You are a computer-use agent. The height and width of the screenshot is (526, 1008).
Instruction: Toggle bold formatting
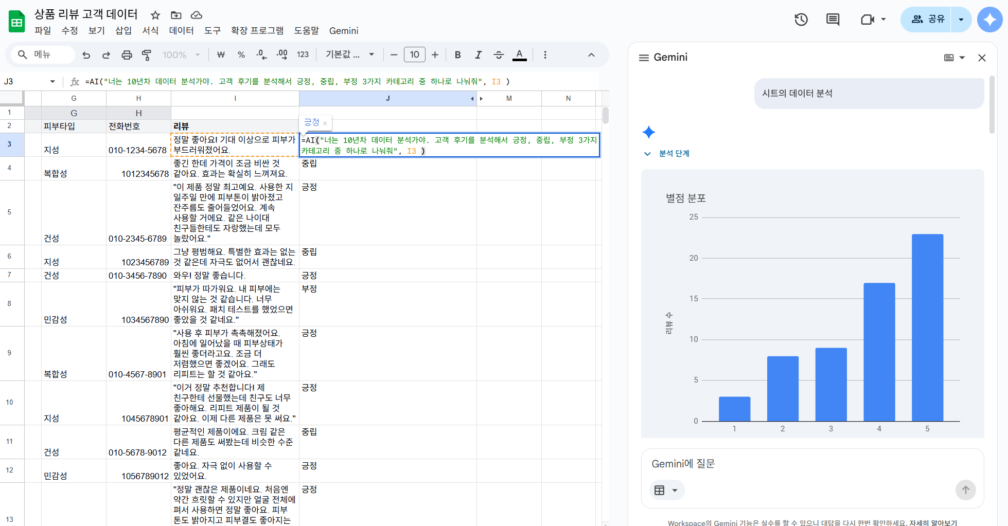click(457, 55)
